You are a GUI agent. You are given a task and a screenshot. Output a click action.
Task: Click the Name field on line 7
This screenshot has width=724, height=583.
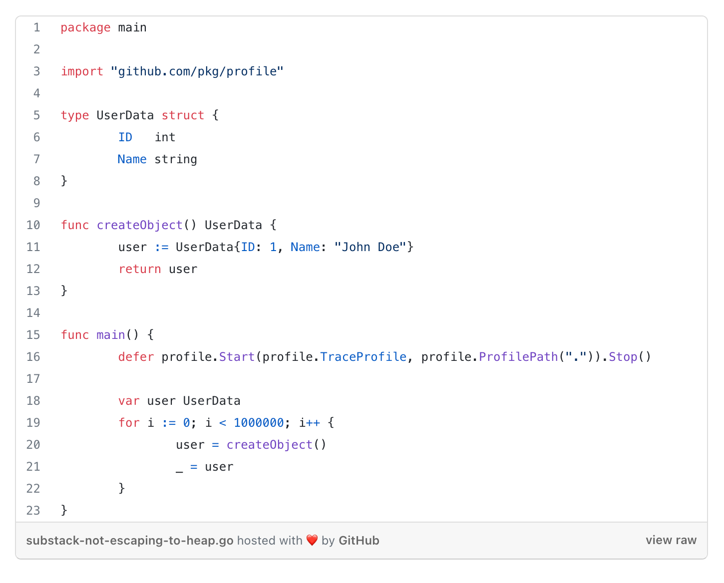click(132, 159)
